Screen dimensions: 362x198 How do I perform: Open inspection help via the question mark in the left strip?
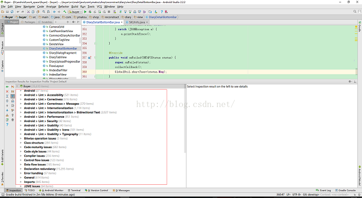pos(7,124)
